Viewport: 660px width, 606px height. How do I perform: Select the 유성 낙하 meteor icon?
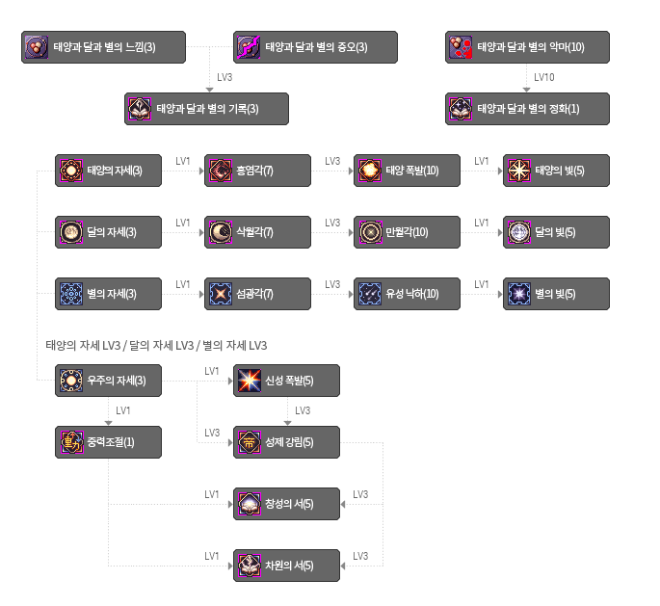point(370,294)
